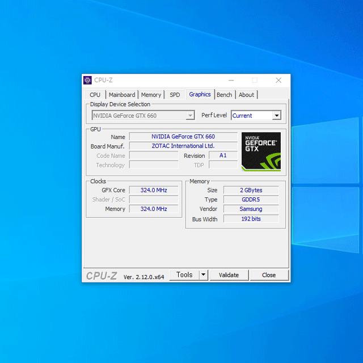Click the Tools button
Screen dimensions: 363x363
click(x=184, y=275)
